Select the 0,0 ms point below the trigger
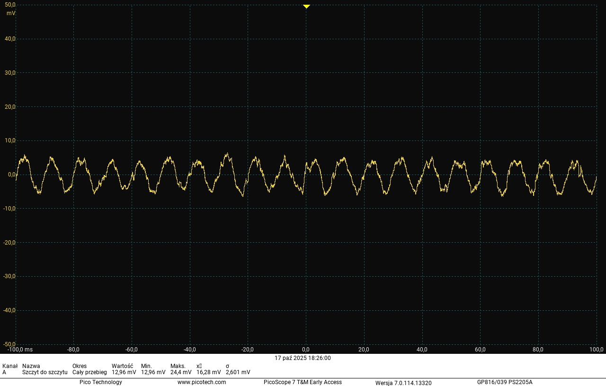The width and height of the screenshot is (606, 386). coord(306,350)
